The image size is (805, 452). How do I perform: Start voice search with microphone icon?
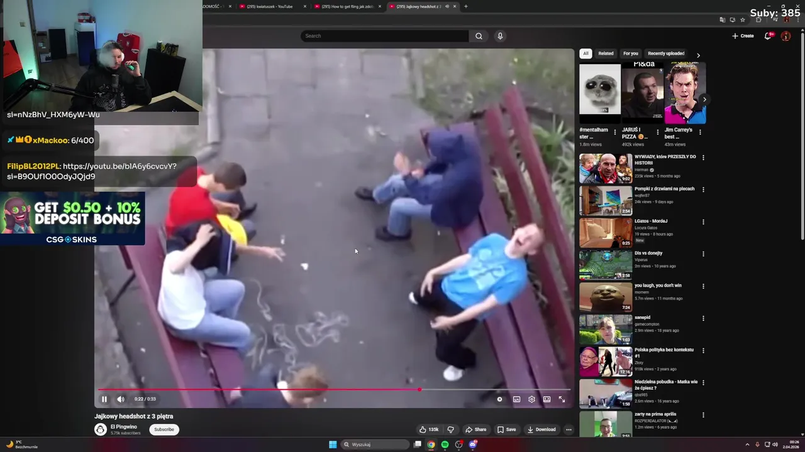tap(500, 36)
